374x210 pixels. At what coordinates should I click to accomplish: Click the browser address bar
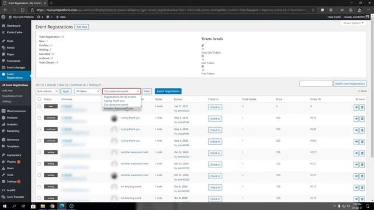pyautogui.click(x=172, y=10)
